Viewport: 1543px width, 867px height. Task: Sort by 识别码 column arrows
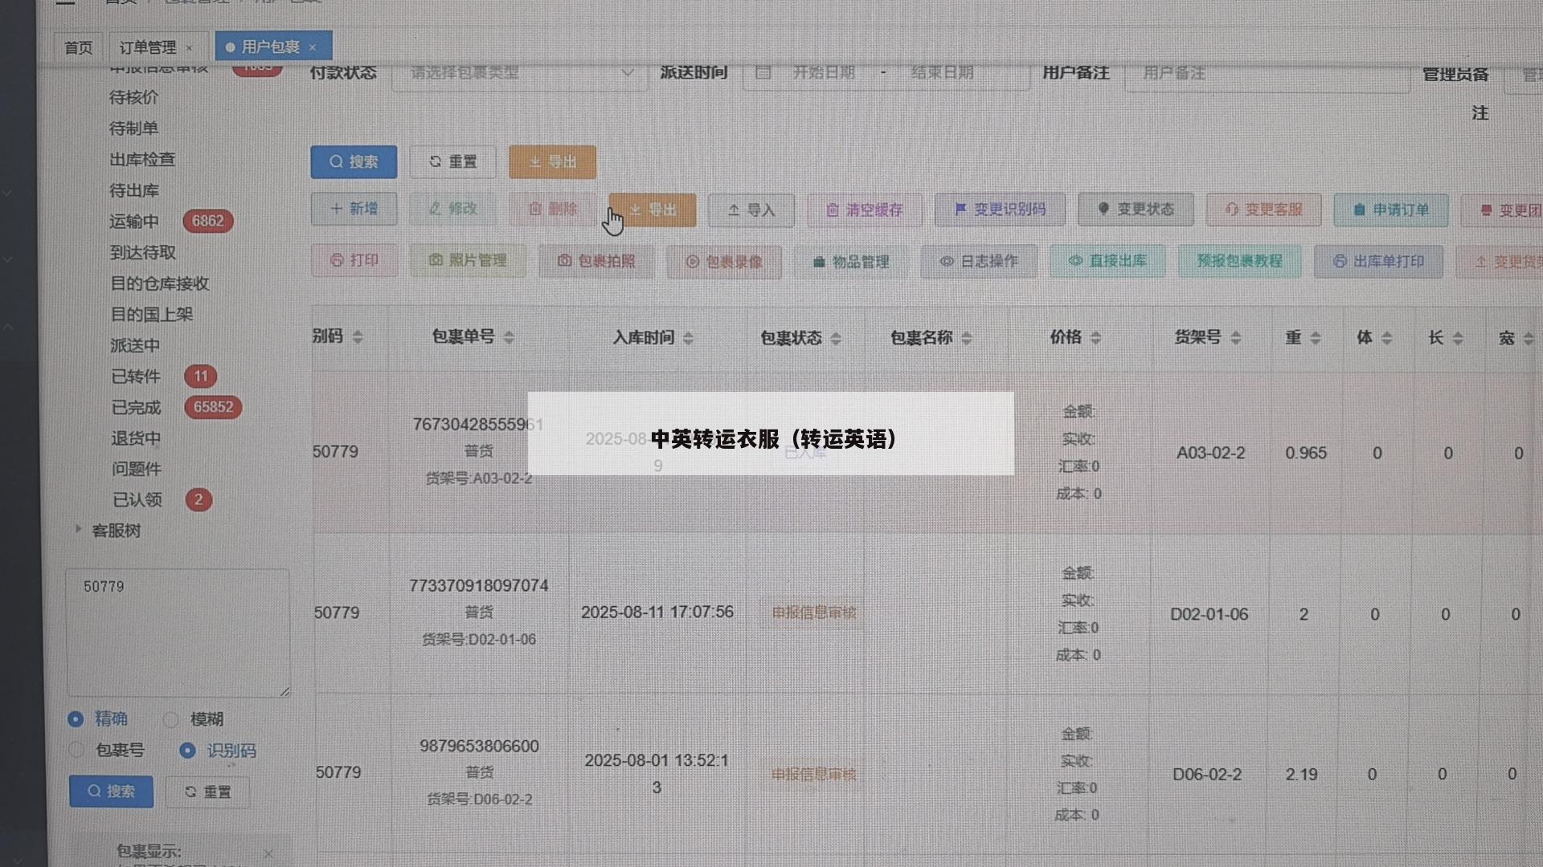tap(358, 336)
